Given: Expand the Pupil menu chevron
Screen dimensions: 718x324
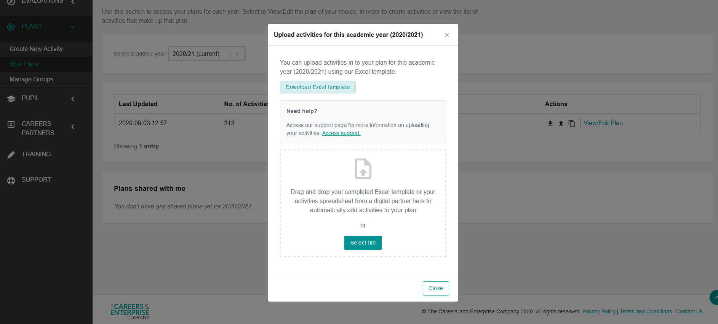Looking at the screenshot, I should pos(73,98).
